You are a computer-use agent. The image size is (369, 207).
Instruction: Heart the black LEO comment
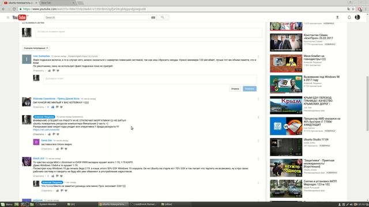click(x=62, y=176)
